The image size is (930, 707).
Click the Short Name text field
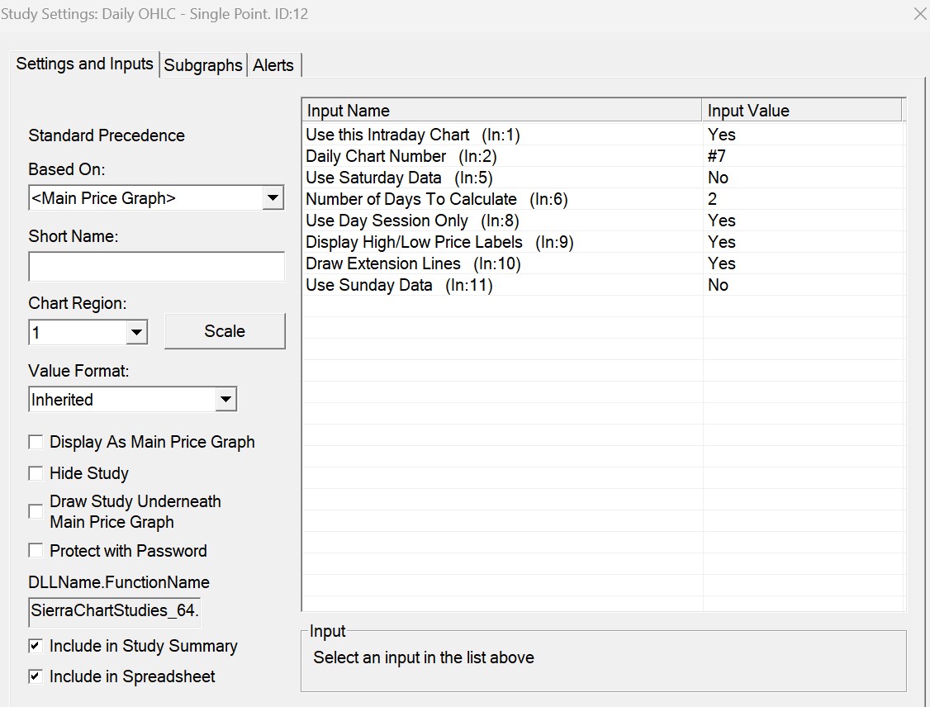pyautogui.click(x=156, y=267)
